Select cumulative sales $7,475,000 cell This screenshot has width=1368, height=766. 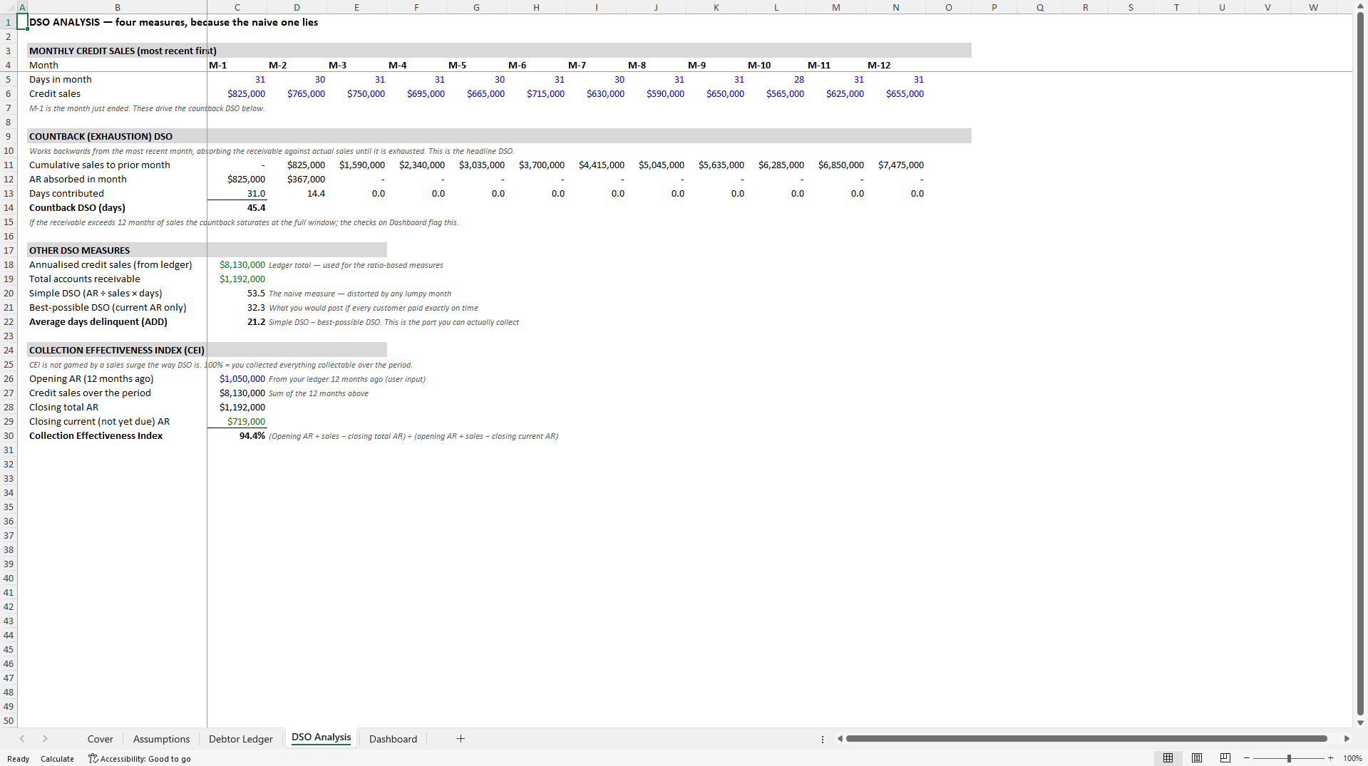[x=895, y=165]
